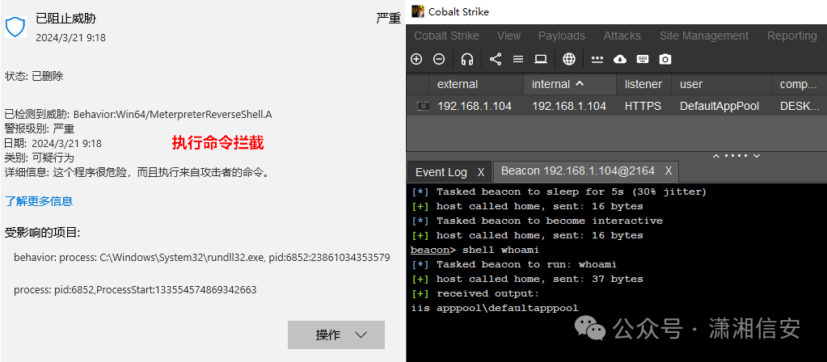This screenshot has height=362, width=827.
Task: Click the rundll32.exe behavior process line
Action: [x=201, y=258]
